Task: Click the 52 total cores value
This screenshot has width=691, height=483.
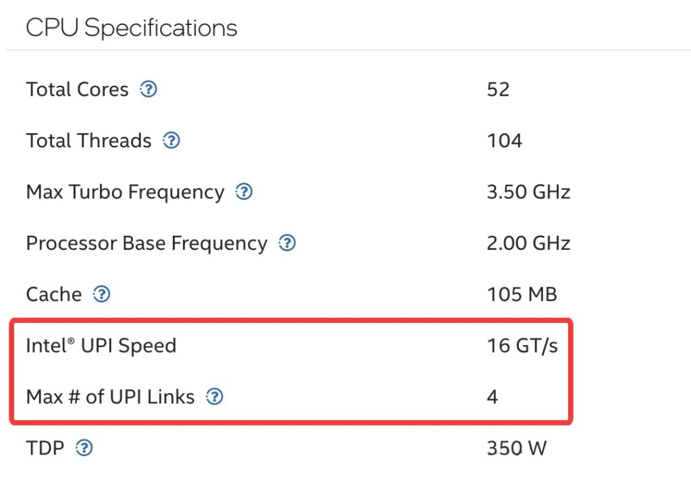Action: pyautogui.click(x=498, y=89)
